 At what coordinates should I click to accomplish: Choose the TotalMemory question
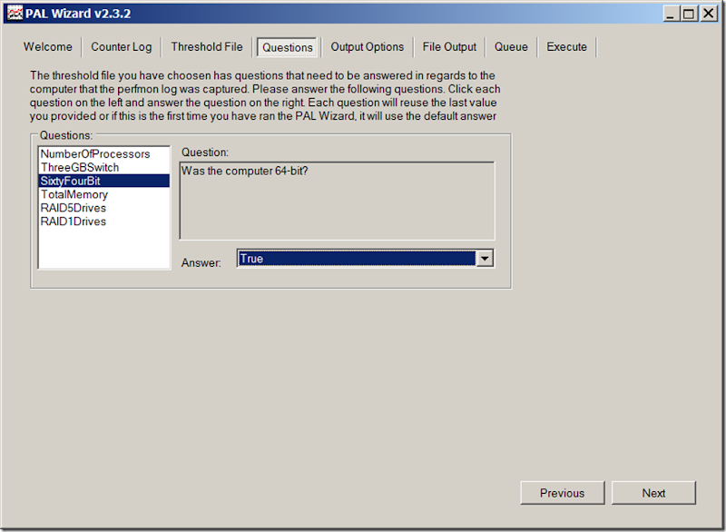tap(104, 194)
